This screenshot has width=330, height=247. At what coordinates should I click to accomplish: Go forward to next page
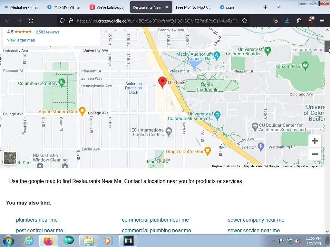click(x=19, y=21)
